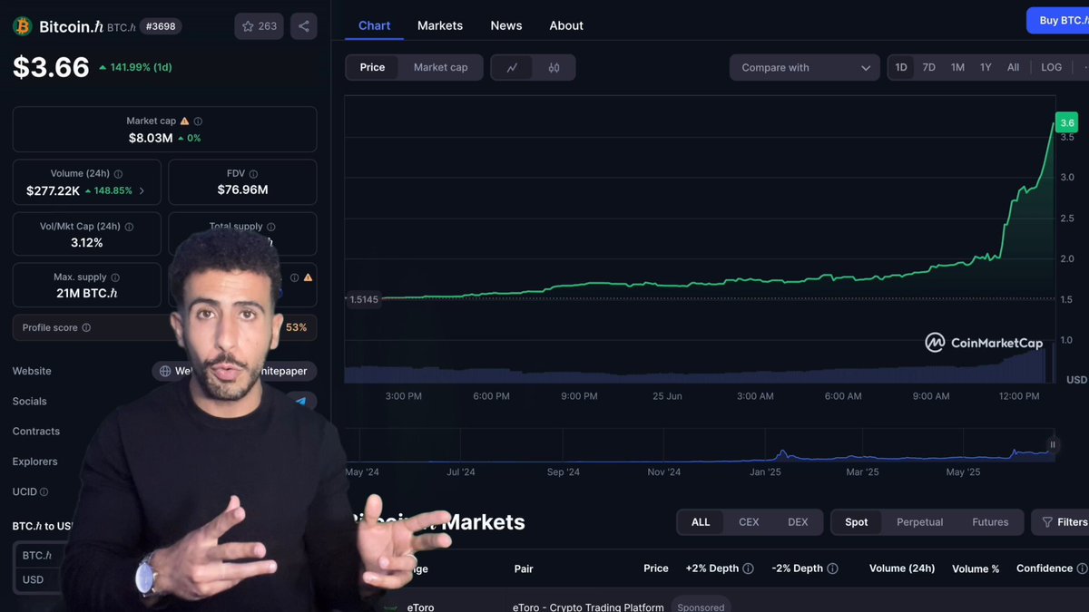Sort by Volume % column header
The height and width of the screenshot is (612, 1089).
tap(976, 569)
